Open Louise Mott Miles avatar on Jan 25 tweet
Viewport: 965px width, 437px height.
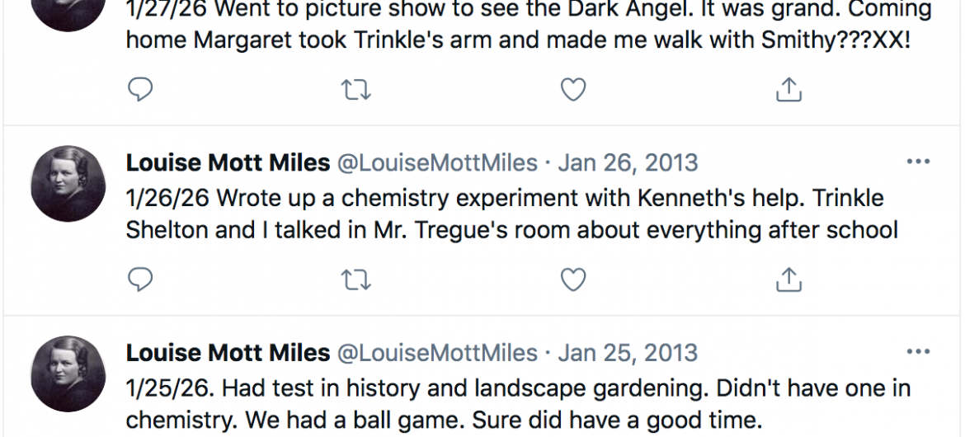[68, 374]
